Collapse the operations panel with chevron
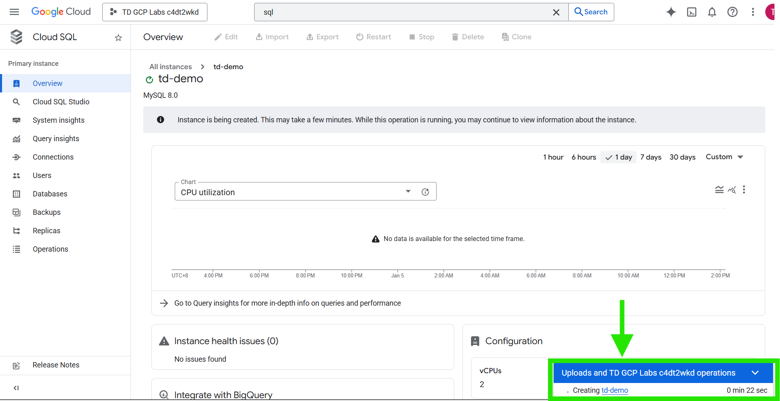780x401 pixels. coord(755,373)
